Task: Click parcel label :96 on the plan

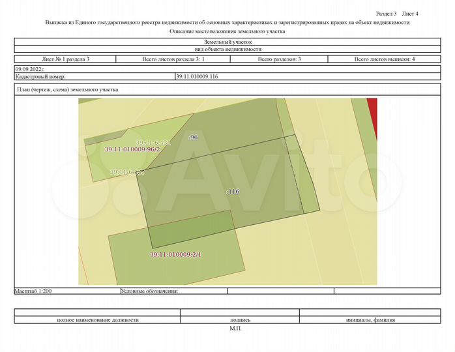Action: pyautogui.click(x=193, y=138)
